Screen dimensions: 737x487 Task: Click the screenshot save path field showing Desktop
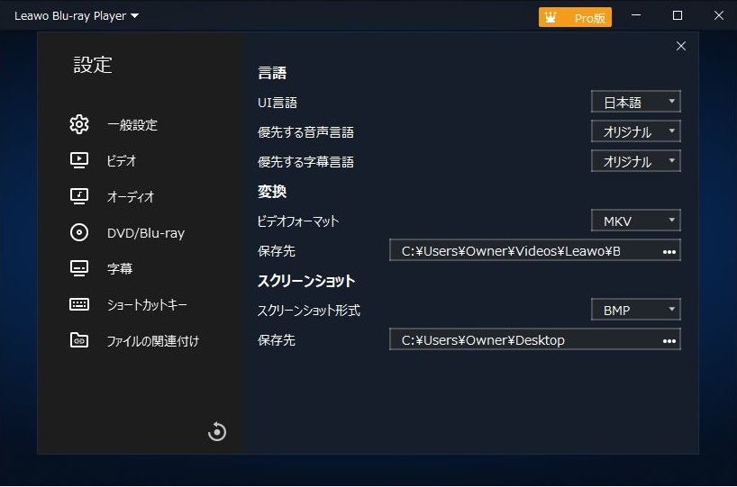pos(523,340)
